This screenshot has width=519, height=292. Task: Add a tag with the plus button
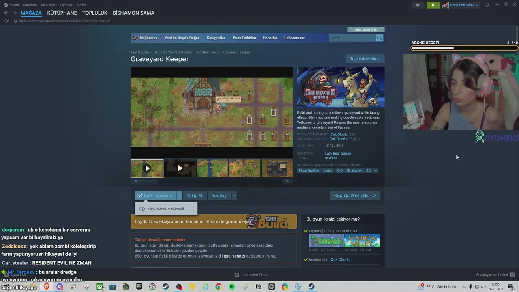pyautogui.click(x=376, y=170)
